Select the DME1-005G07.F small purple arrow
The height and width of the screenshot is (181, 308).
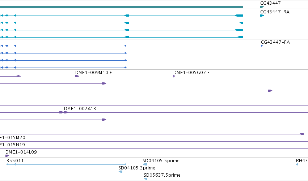174,76
